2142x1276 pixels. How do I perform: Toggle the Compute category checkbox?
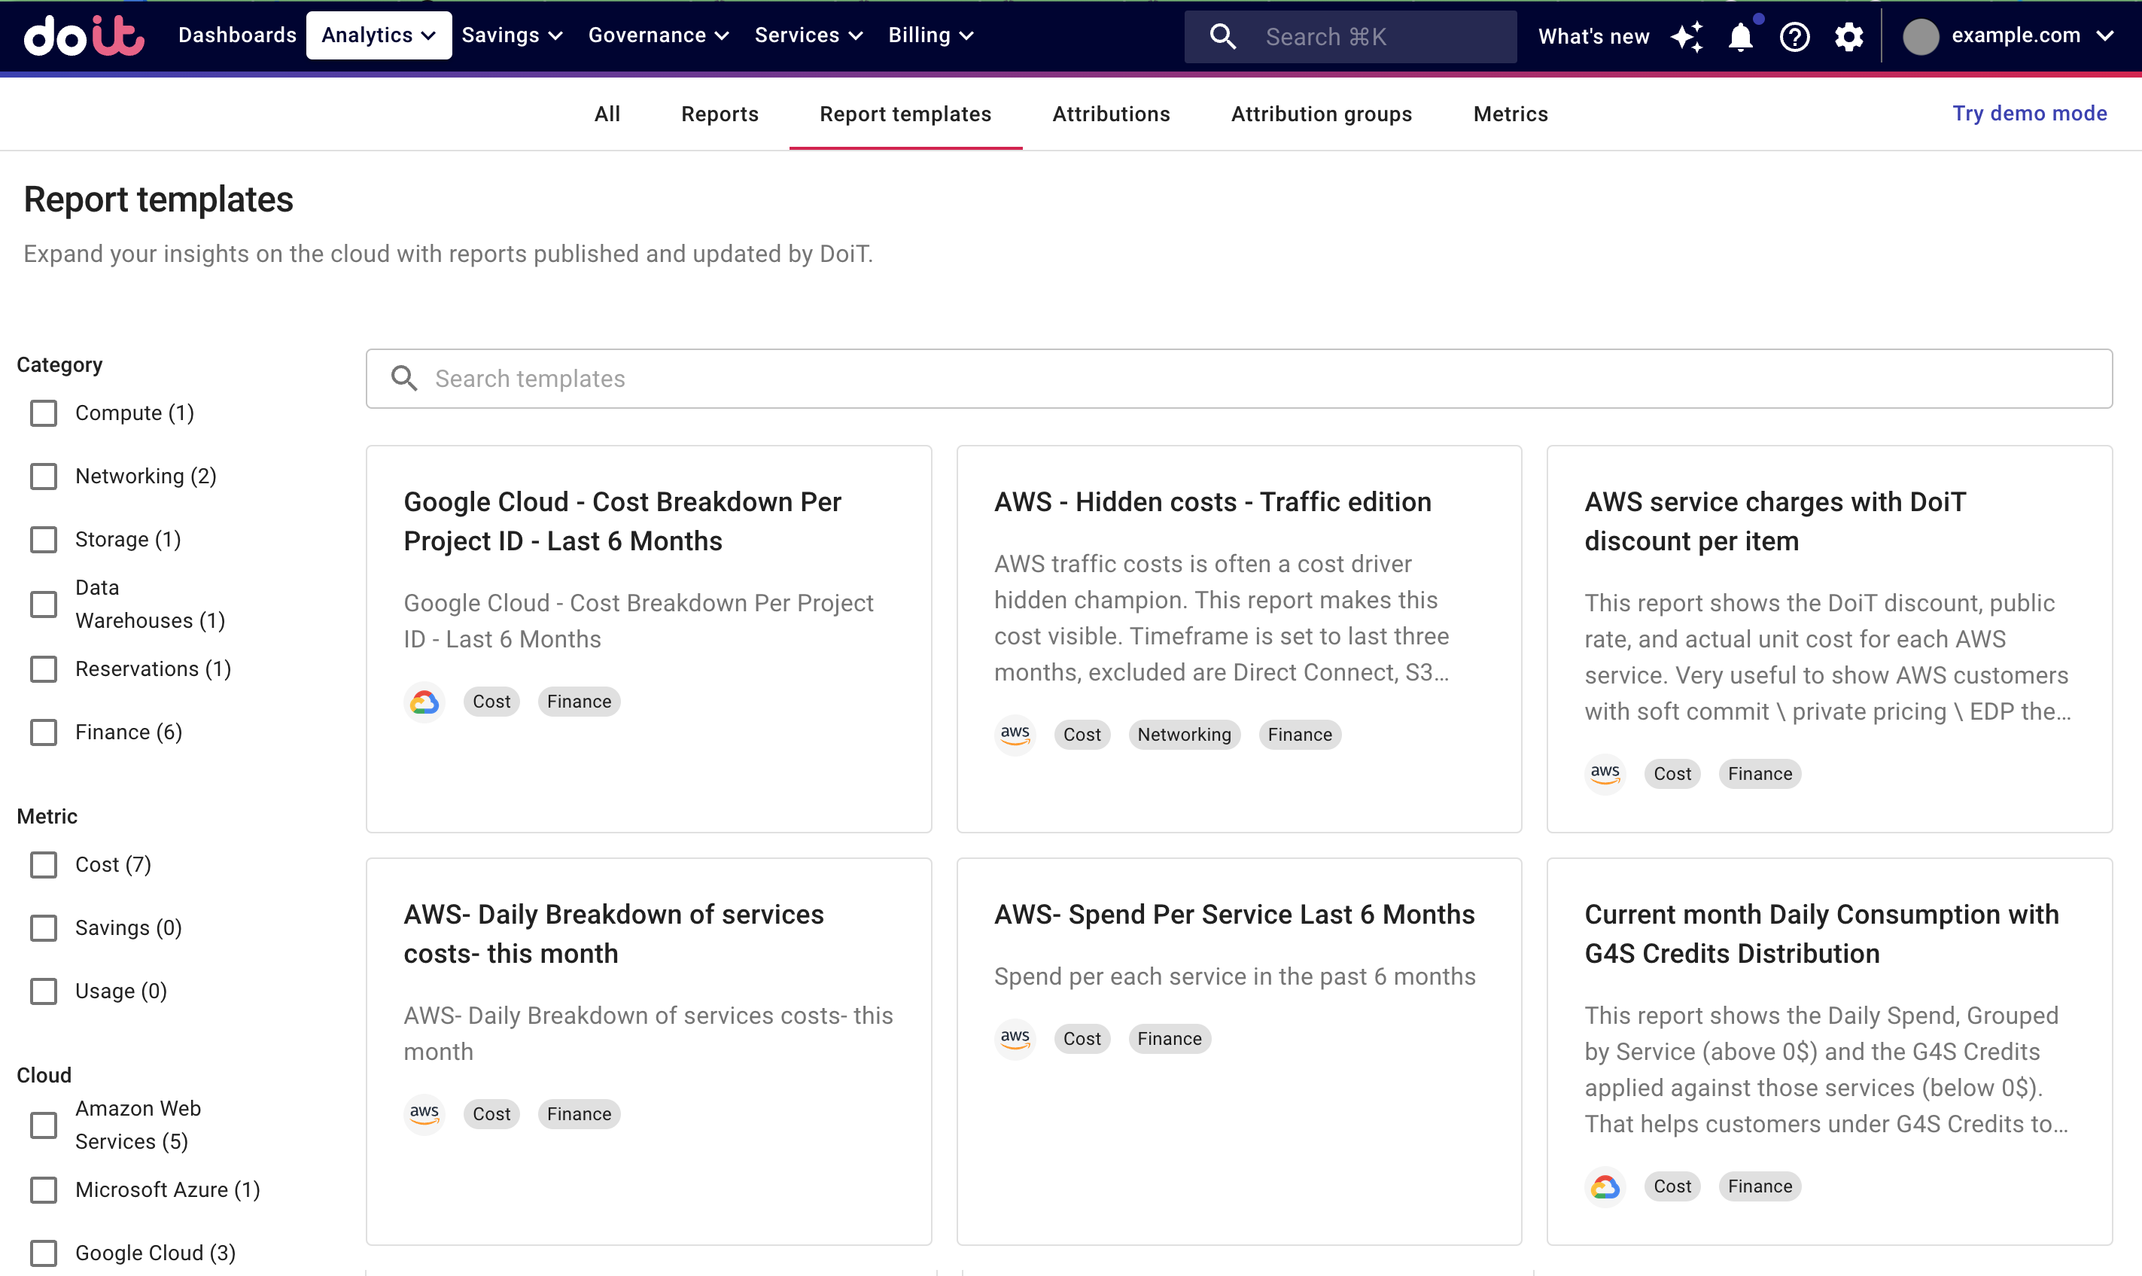pyautogui.click(x=44, y=413)
